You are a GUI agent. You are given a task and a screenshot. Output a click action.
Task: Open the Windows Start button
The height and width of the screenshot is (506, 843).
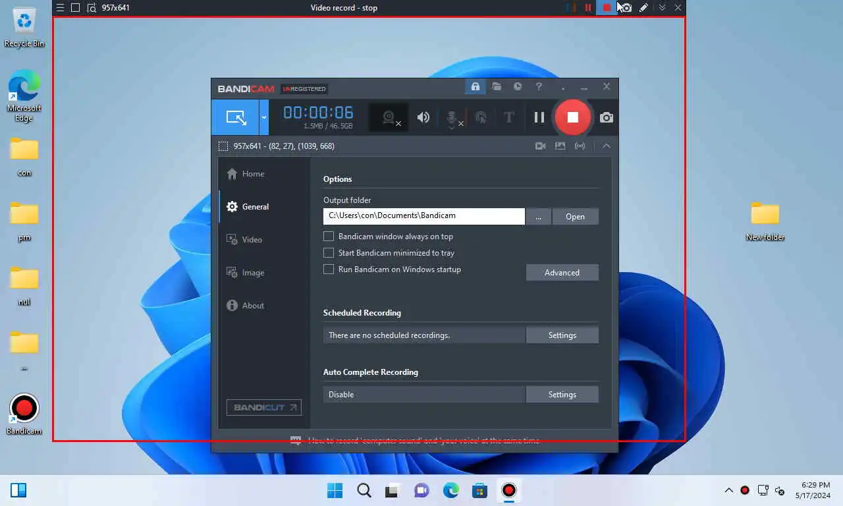click(335, 490)
